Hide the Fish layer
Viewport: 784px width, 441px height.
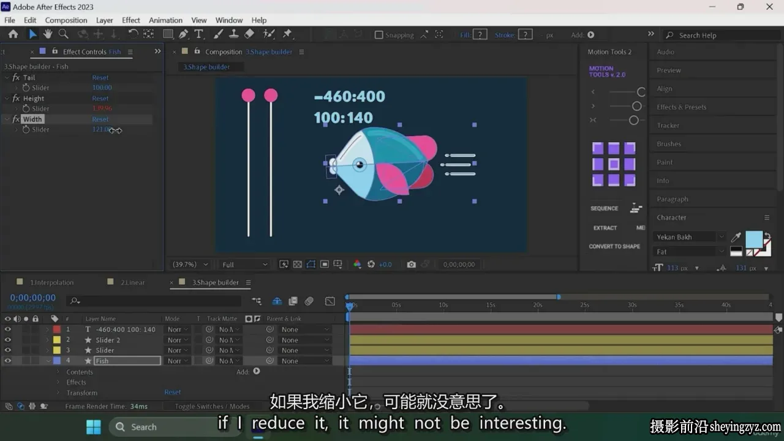[x=8, y=361]
